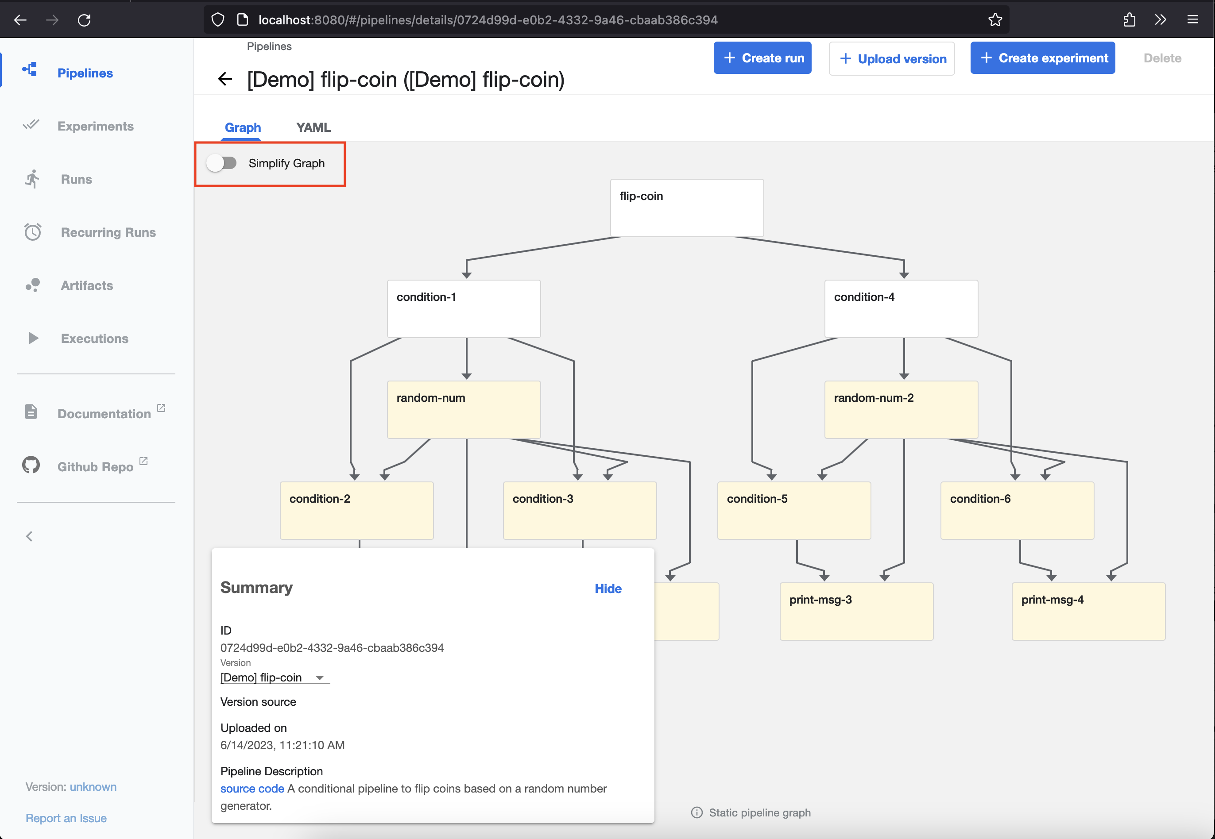Click the back arrow beside pipeline title
The height and width of the screenshot is (839, 1215).
pyautogui.click(x=225, y=79)
